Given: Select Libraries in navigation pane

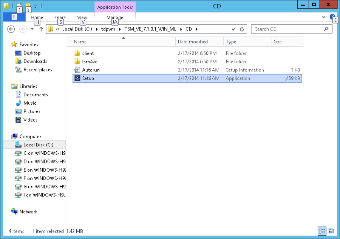Looking at the screenshot, I should (x=28, y=87).
